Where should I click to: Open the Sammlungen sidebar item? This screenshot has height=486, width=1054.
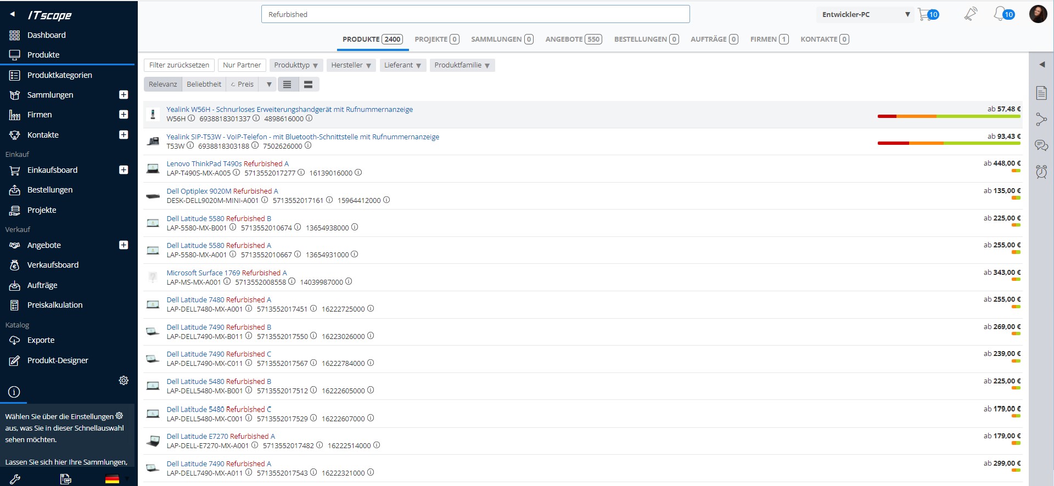[50, 95]
